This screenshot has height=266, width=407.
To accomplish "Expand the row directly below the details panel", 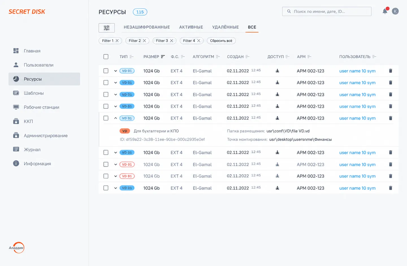I will pos(116,152).
